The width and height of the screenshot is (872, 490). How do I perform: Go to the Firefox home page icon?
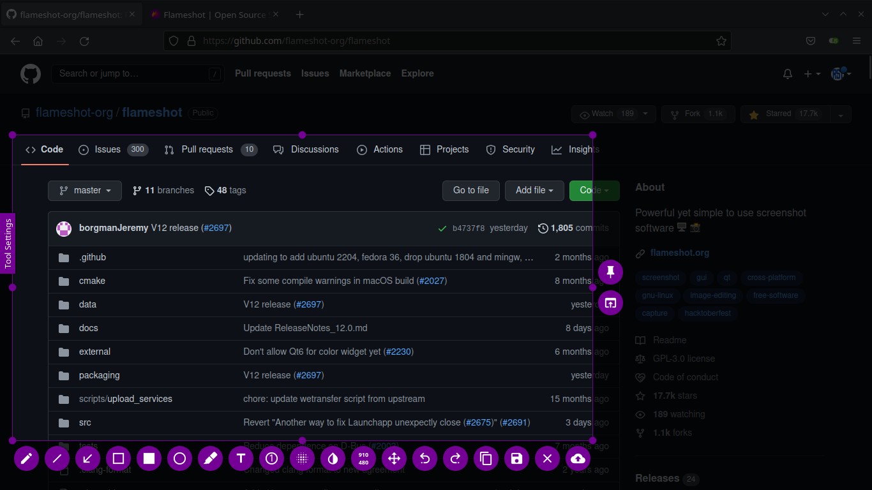[38, 41]
